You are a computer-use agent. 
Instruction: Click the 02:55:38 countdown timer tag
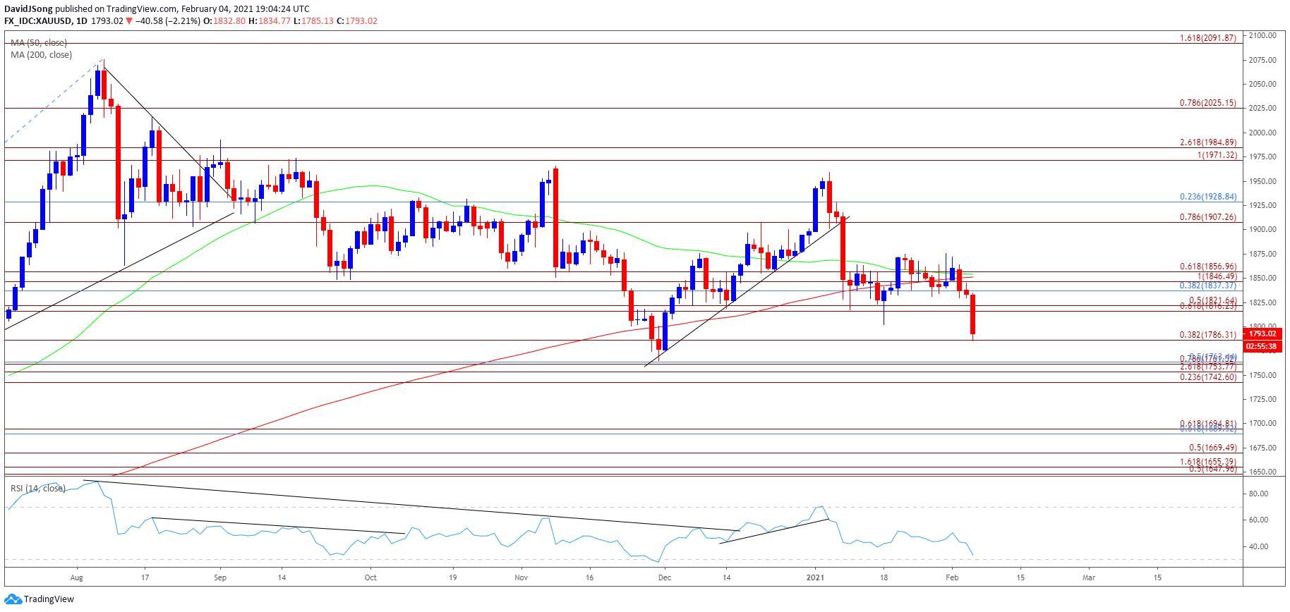(1262, 346)
